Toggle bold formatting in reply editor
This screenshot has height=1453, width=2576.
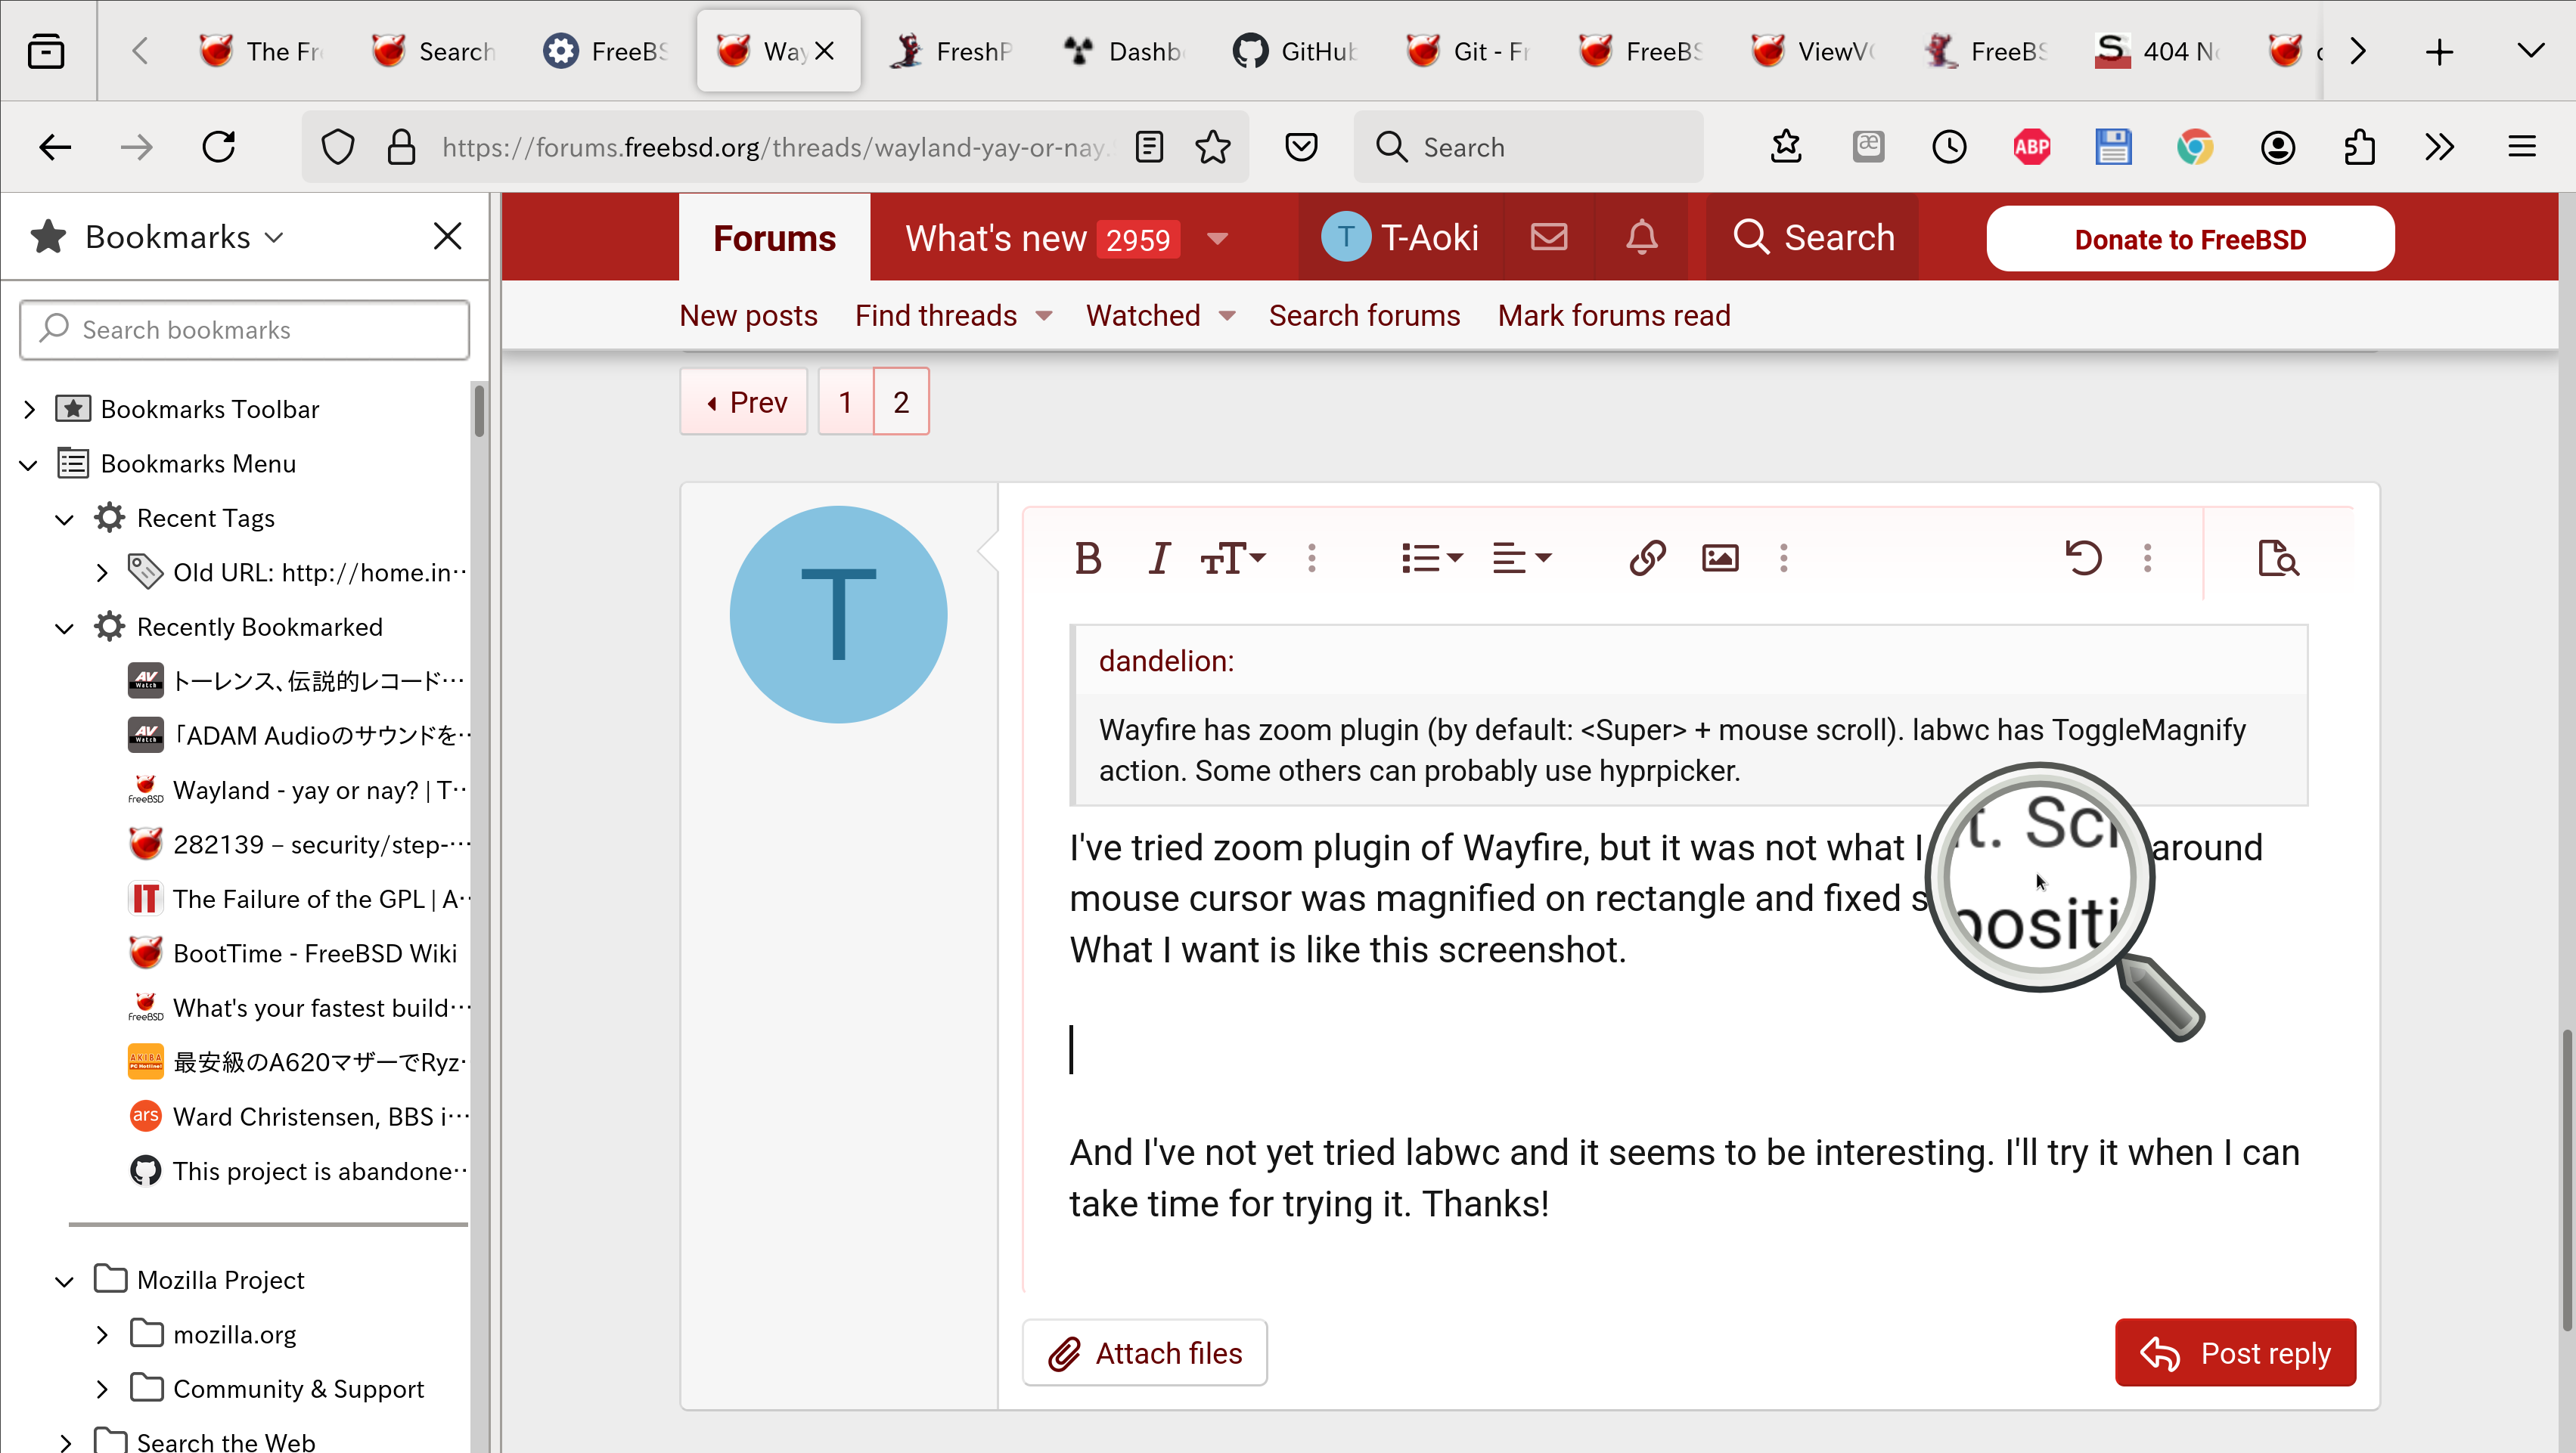point(1088,558)
